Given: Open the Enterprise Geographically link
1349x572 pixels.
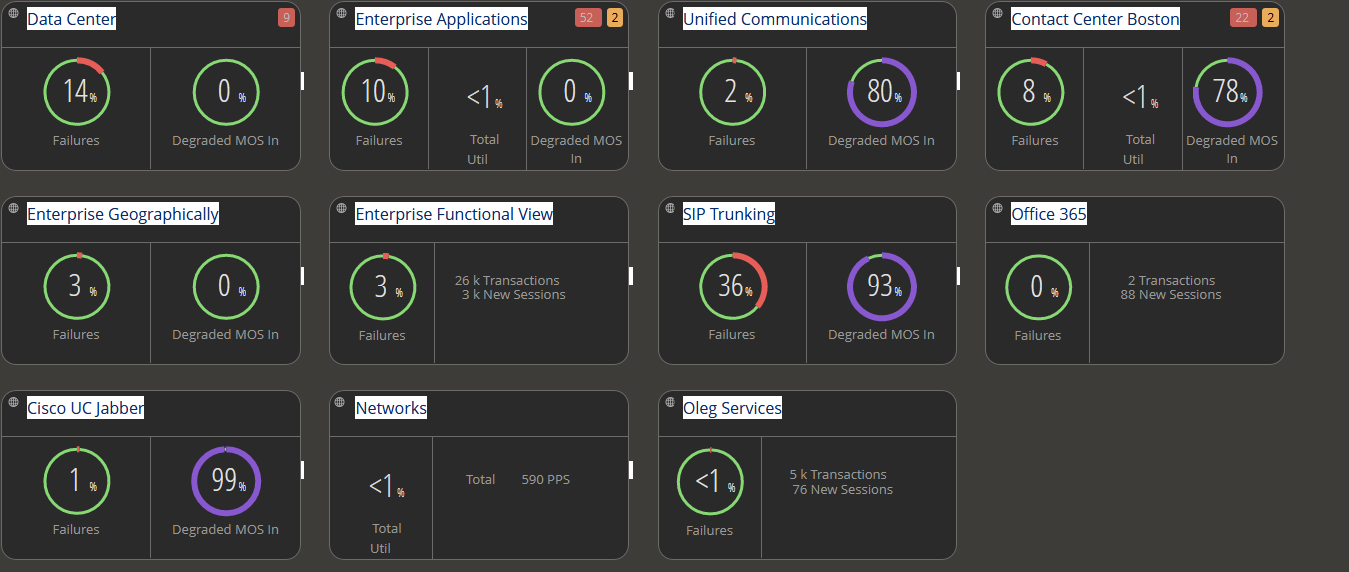Looking at the screenshot, I should click(x=123, y=214).
